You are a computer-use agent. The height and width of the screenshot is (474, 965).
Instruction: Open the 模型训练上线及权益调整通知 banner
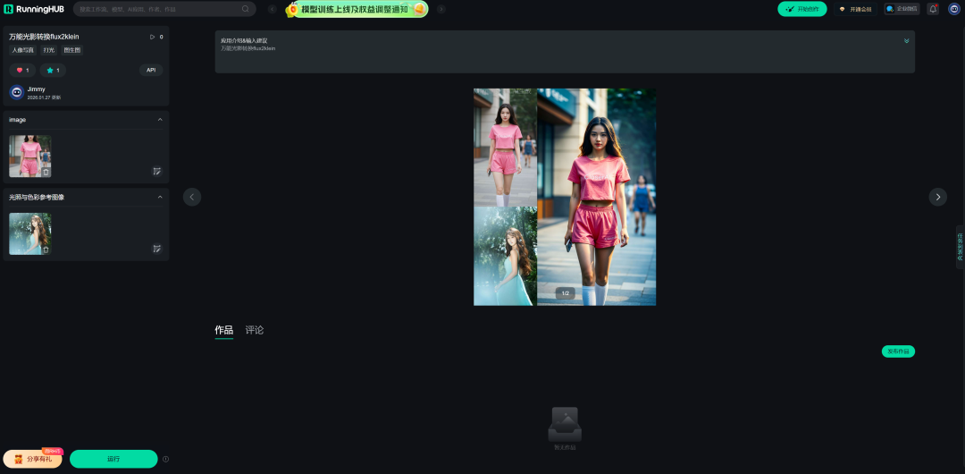pos(357,9)
